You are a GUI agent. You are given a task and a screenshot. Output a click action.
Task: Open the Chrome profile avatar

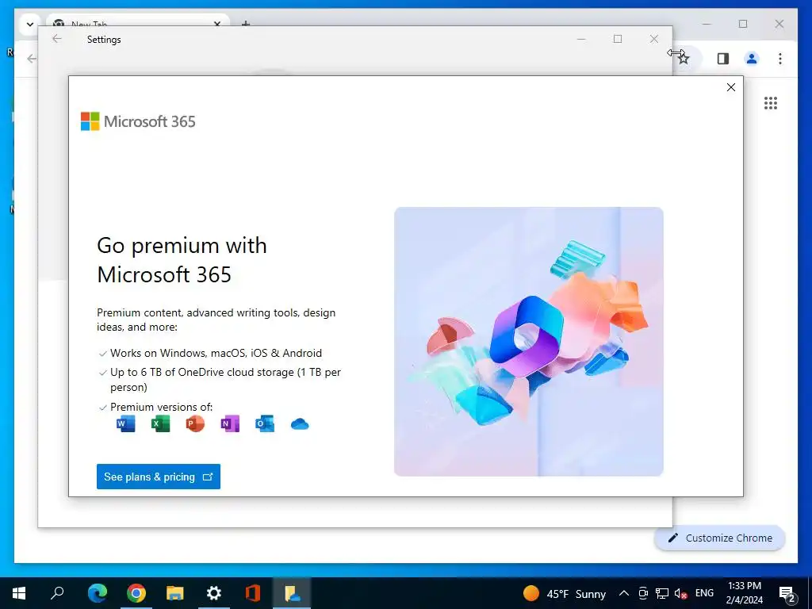pos(752,59)
